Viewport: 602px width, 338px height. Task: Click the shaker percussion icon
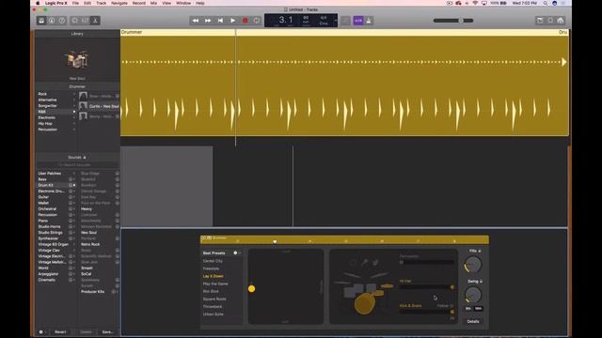[364, 262]
